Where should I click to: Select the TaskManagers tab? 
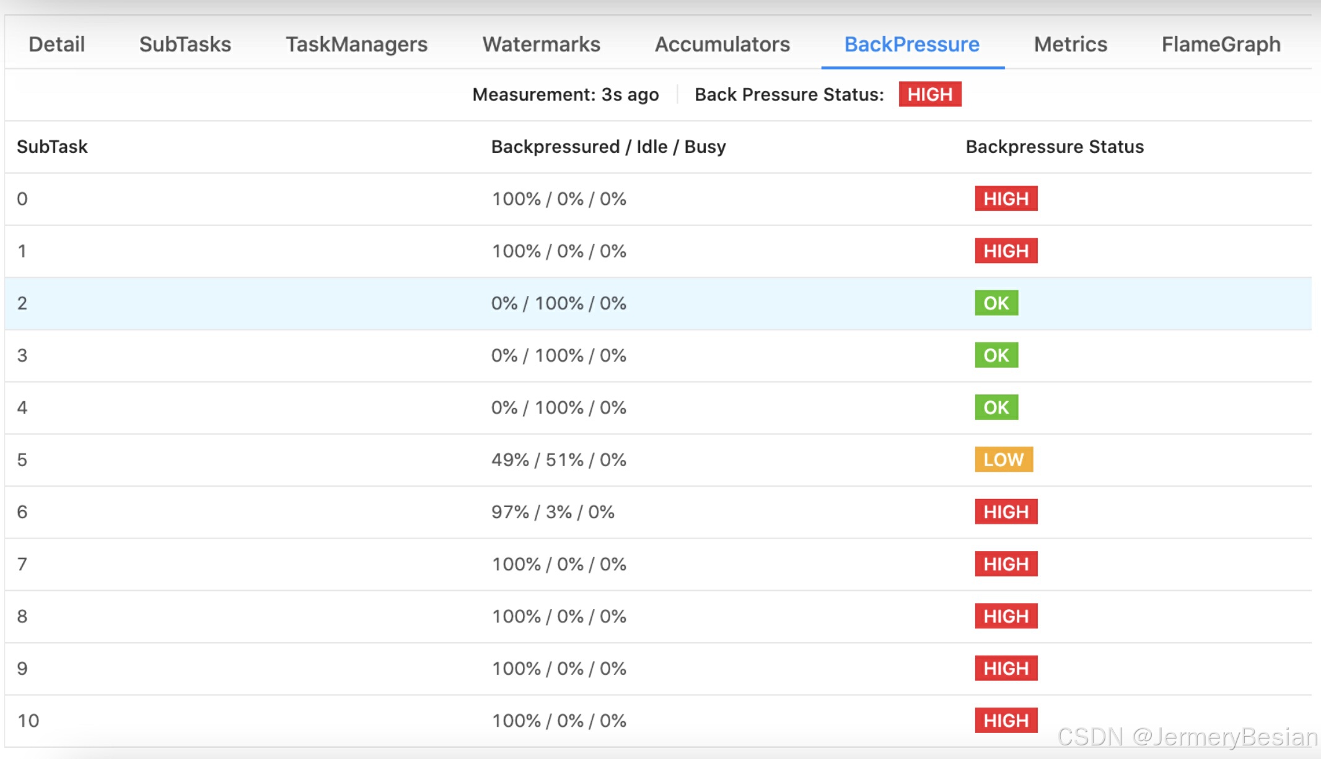point(356,44)
